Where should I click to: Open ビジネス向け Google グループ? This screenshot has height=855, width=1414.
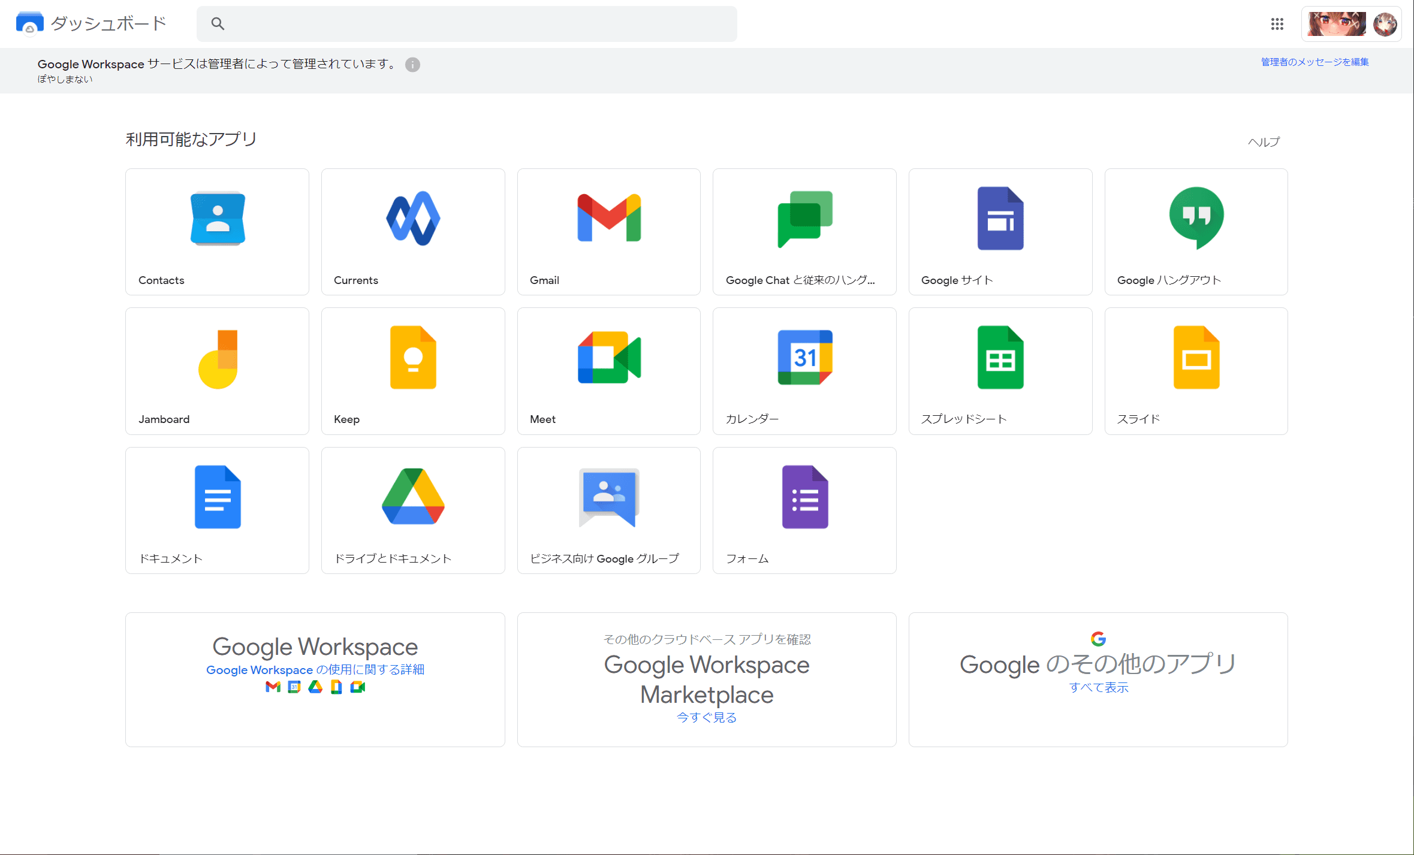pyautogui.click(x=608, y=510)
